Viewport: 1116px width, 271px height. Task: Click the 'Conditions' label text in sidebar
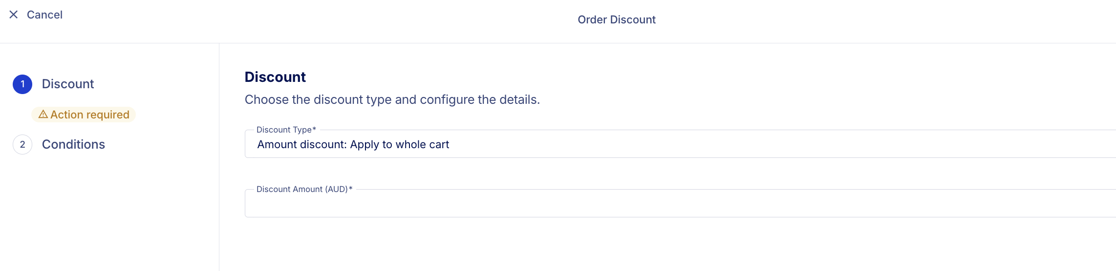point(73,145)
